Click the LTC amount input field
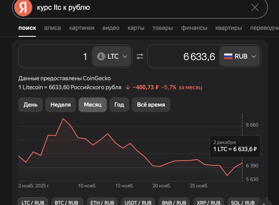 pos(56,57)
